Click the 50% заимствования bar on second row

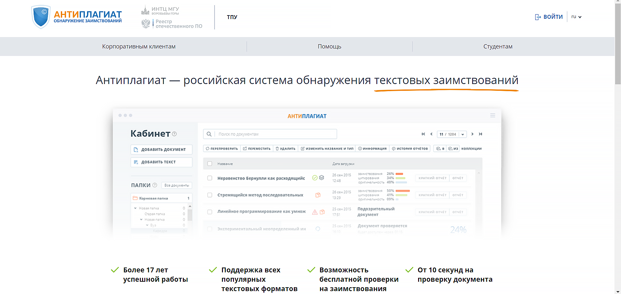click(403, 191)
